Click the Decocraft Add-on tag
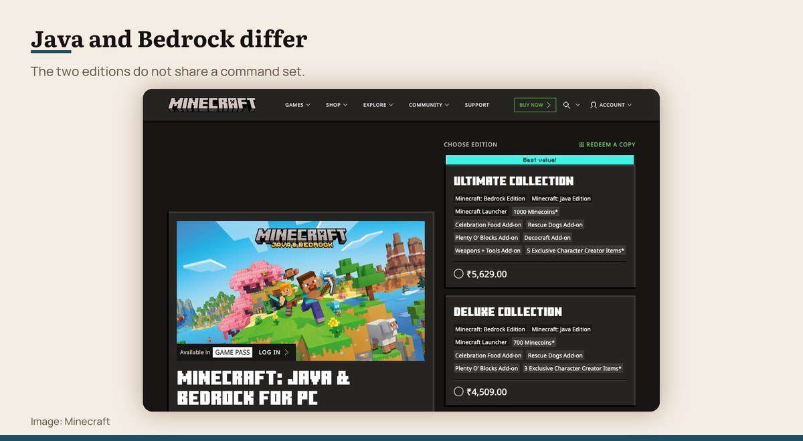The height and width of the screenshot is (441, 803). pyautogui.click(x=547, y=238)
